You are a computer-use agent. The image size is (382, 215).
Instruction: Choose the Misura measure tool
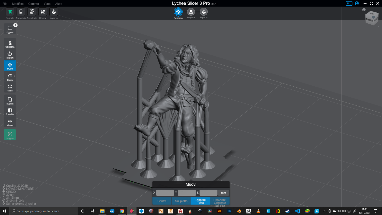coord(10,122)
